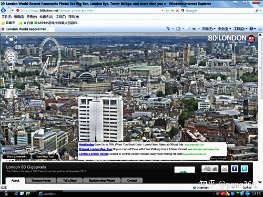Expand address bar history dropdown

[x=163, y=11]
